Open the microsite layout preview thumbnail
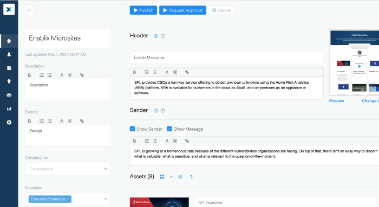The height and width of the screenshot is (207, 379). pos(354,63)
